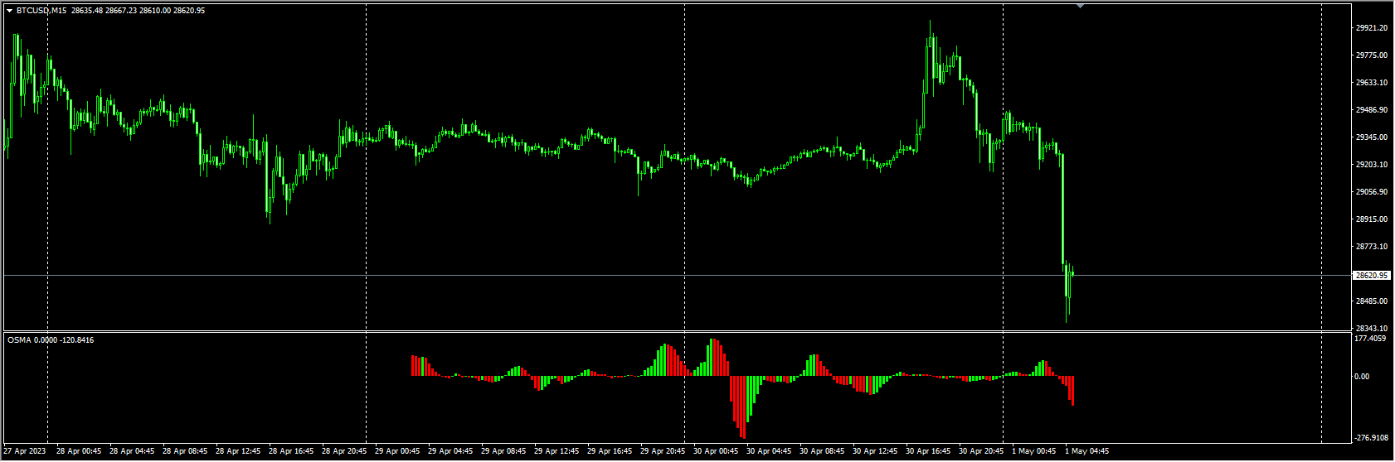The height and width of the screenshot is (462, 1395).
Task: Click the last candle at the chart's right edge
Action: coord(1072,272)
